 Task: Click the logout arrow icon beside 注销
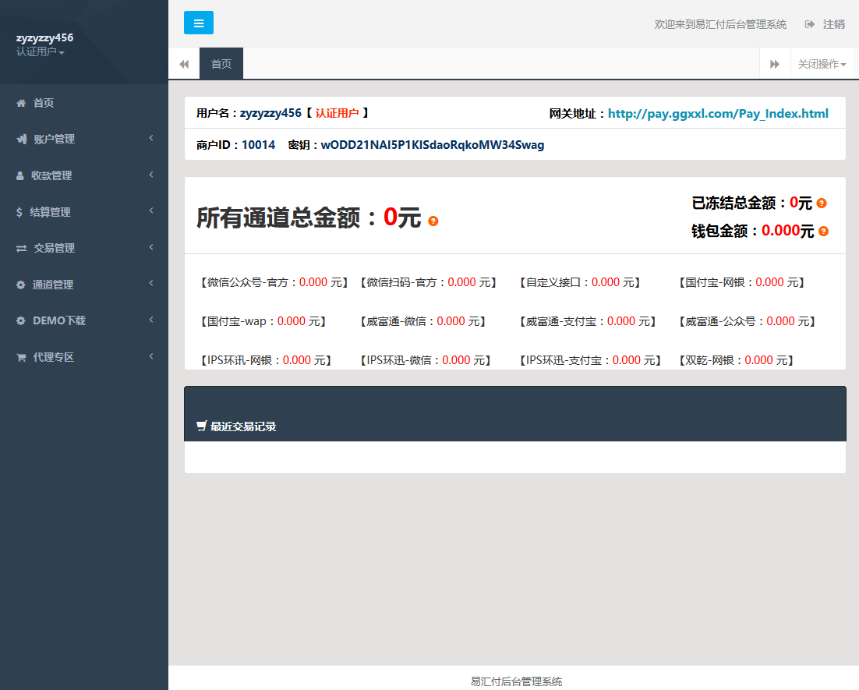810,24
